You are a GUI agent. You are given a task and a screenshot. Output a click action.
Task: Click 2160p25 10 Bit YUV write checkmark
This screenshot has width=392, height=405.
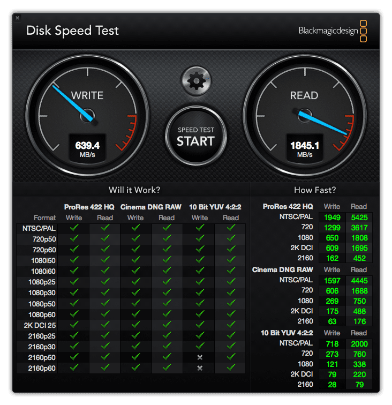tap(200, 335)
